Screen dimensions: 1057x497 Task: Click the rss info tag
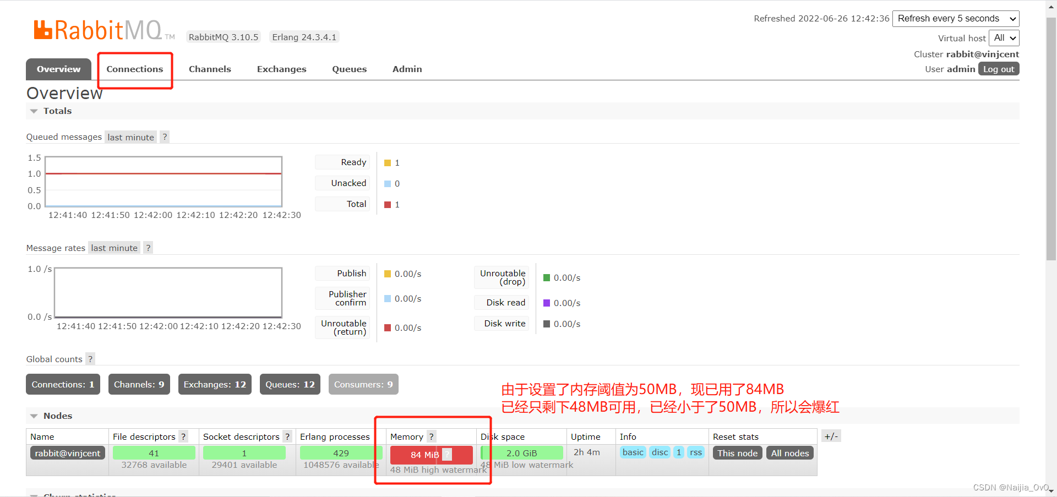pyautogui.click(x=696, y=452)
